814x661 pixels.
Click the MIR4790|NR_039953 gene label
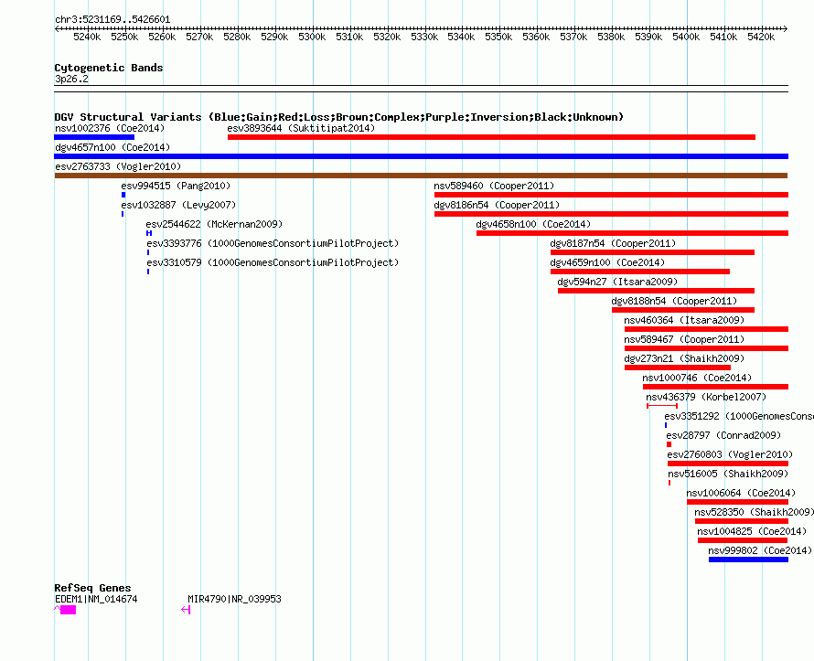coord(235,599)
